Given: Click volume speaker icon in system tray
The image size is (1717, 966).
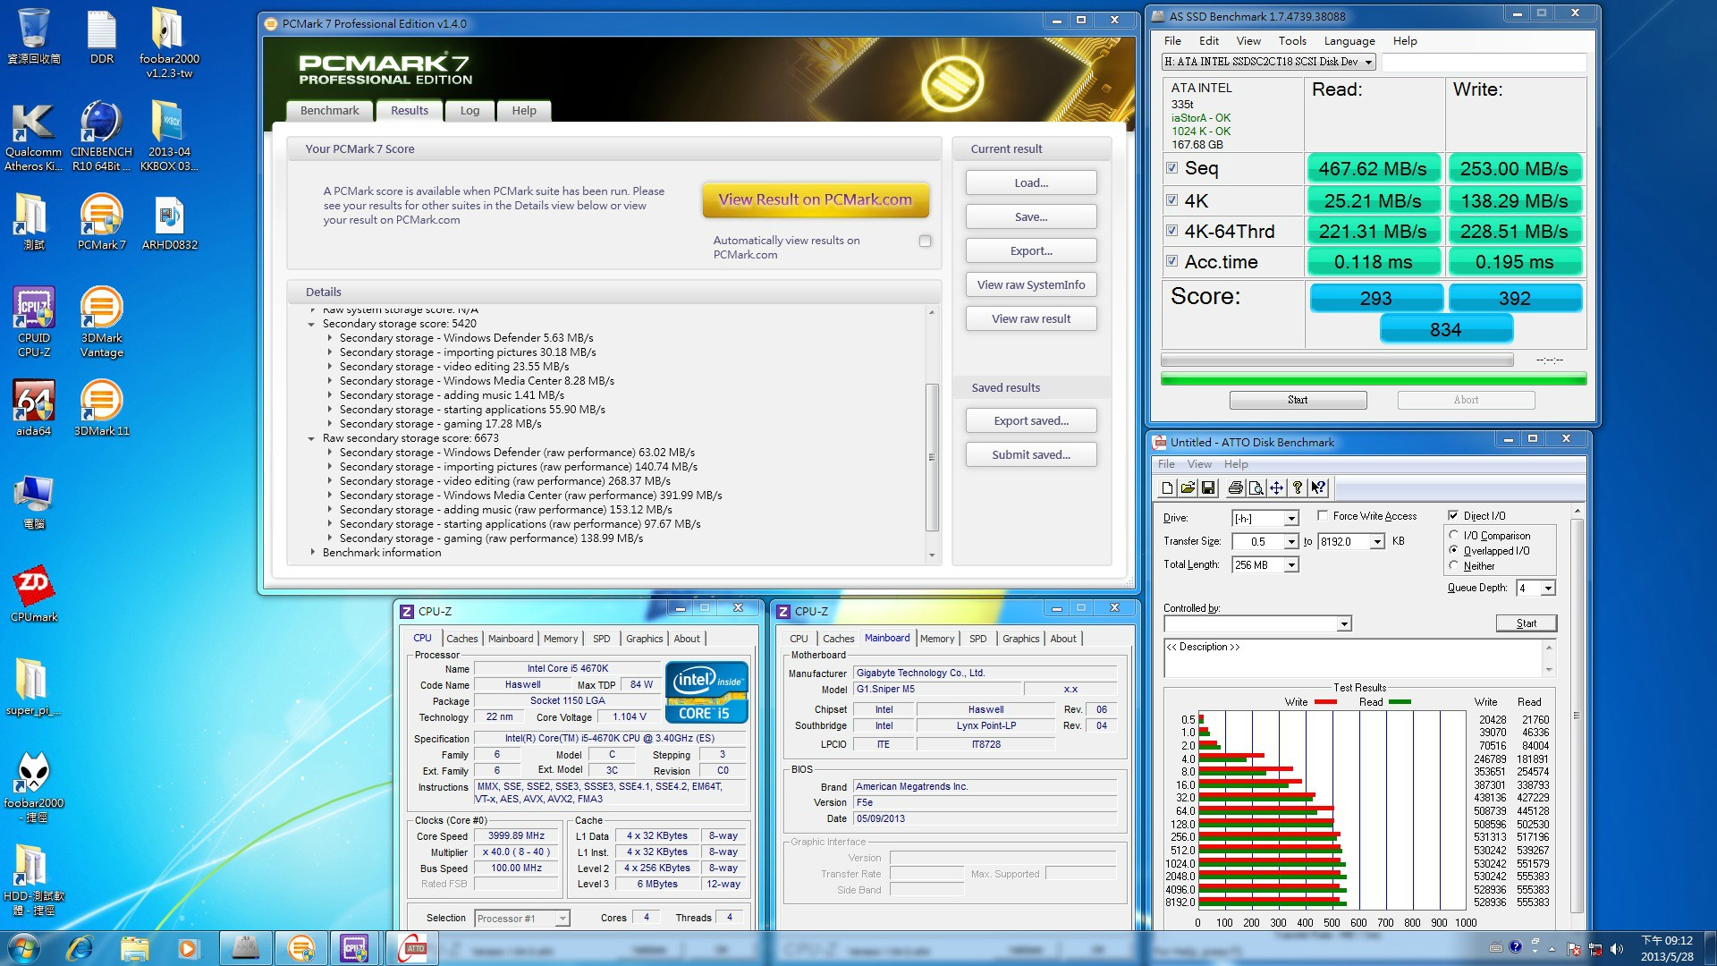Looking at the screenshot, I should (1616, 949).
